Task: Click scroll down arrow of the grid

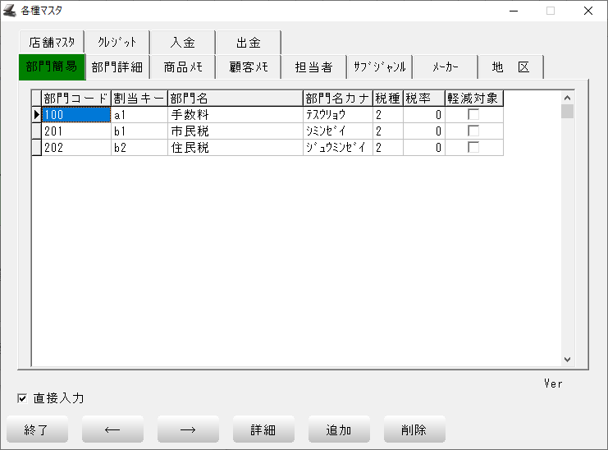Action: tap(567, 359)
